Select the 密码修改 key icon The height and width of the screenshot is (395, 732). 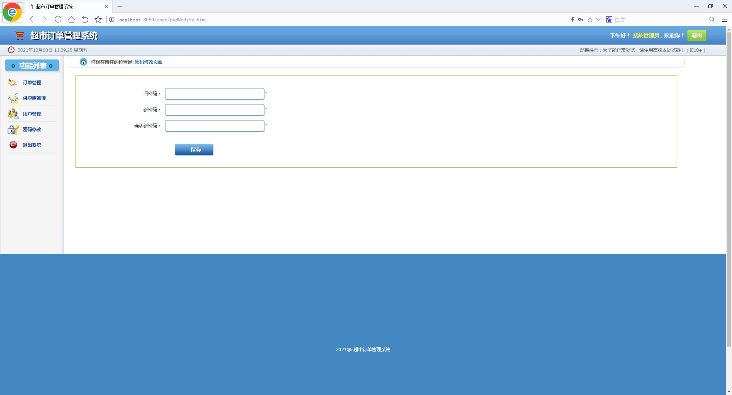[13, 129]
